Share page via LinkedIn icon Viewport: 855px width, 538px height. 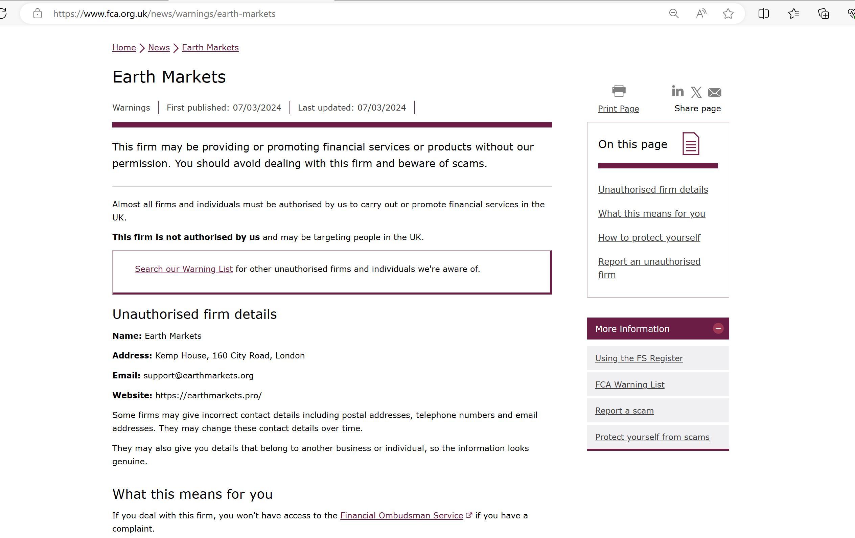point(677,92)
